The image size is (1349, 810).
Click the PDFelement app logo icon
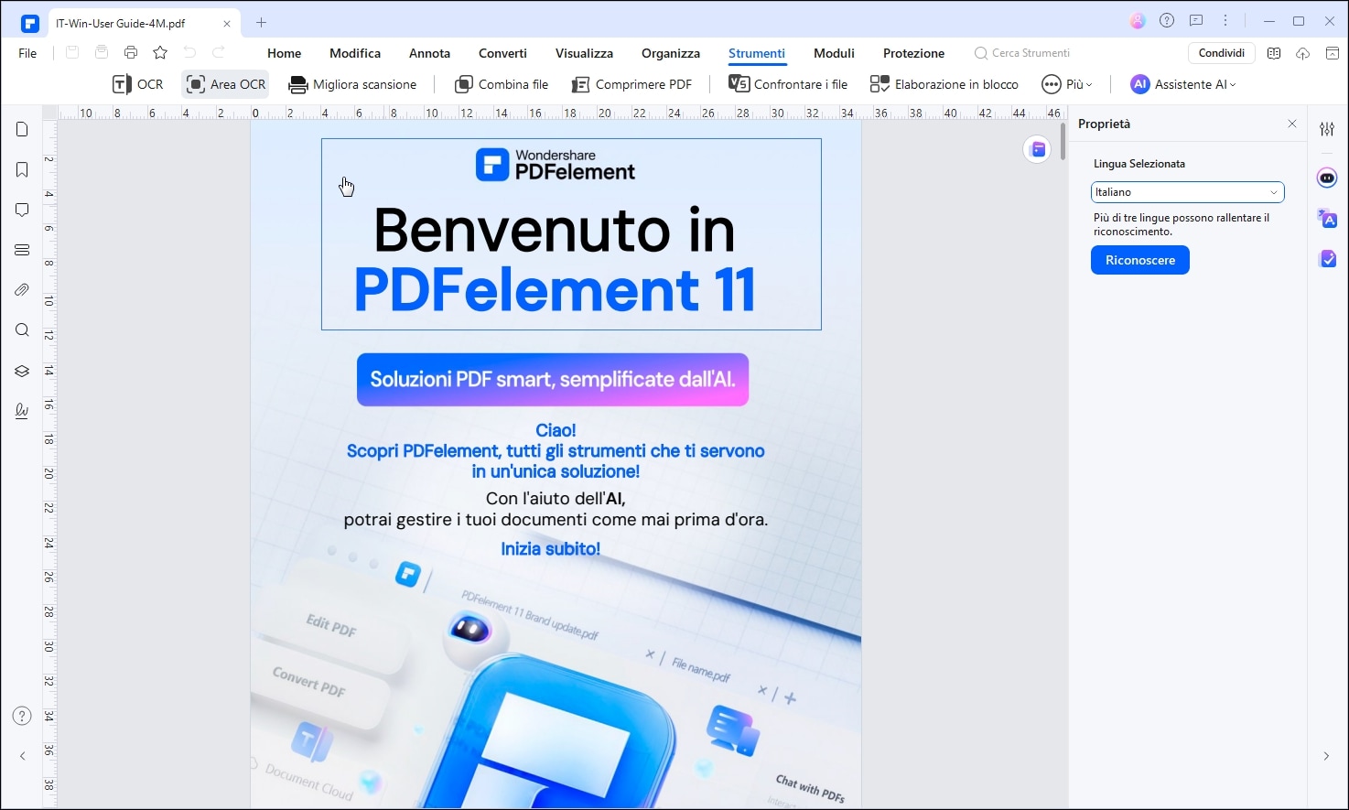(30, 23)
